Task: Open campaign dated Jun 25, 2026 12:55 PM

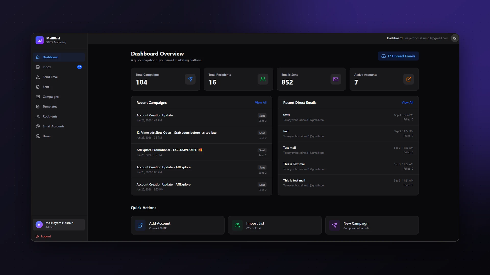Action: pos(202,187)
